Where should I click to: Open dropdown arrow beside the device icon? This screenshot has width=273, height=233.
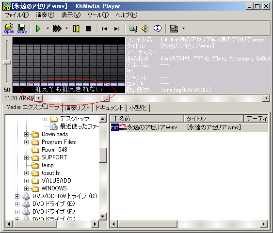click(x=183, y=29)
